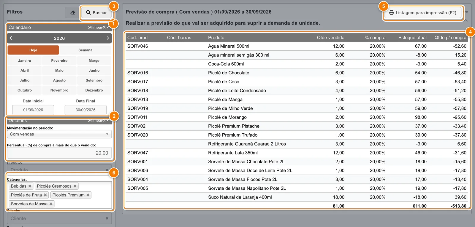Click the eraser icon to clear filters

pos(72,12)
